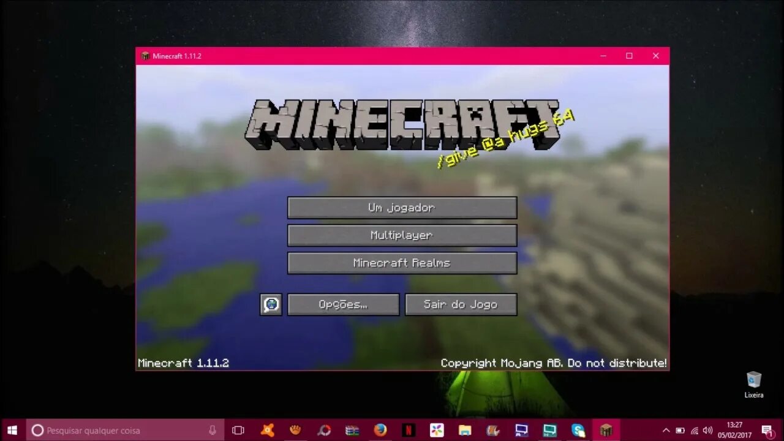The height and width of the screenshot is (441, 784).
Task: Open the colorful pinwheel app on taskbar
Action: (437, 431)
